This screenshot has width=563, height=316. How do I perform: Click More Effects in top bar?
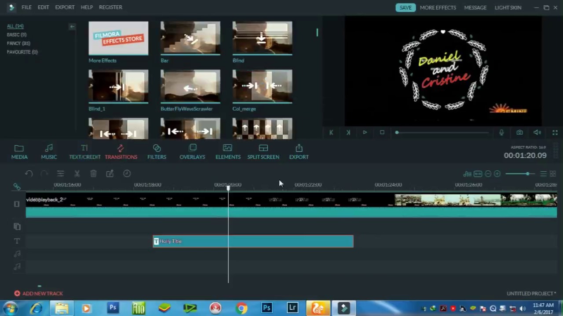click(x=438, y=7)
